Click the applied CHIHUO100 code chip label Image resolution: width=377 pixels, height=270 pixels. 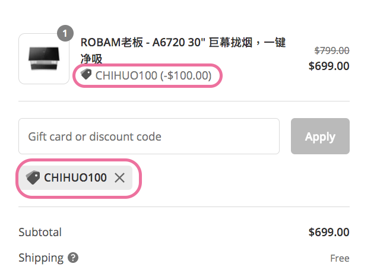75,178
